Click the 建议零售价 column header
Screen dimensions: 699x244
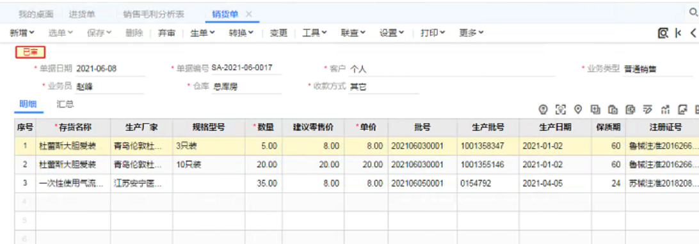click(313, 127)
